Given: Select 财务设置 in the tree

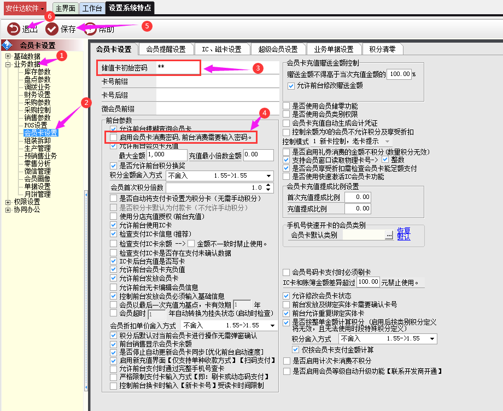Looking at the screenshot, I should 38,95.
